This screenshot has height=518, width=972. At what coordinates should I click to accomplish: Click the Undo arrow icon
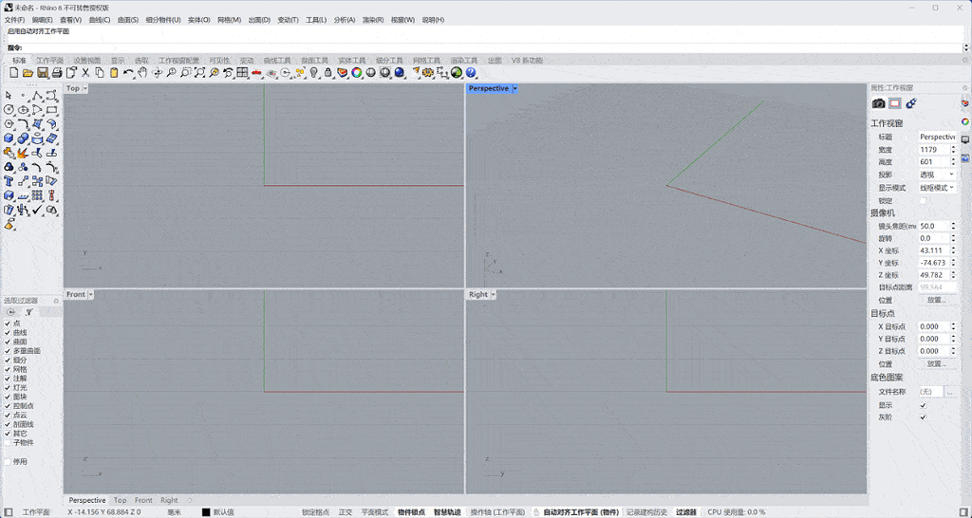pyautogui.click(x=128, y=73)
